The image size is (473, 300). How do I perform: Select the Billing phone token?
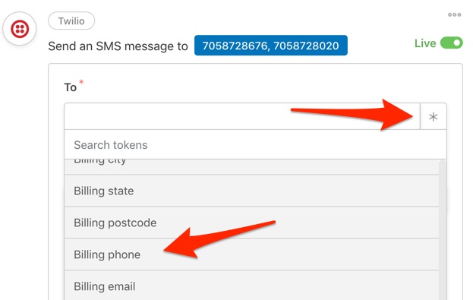pyautogui.click(x=251, y=254)
